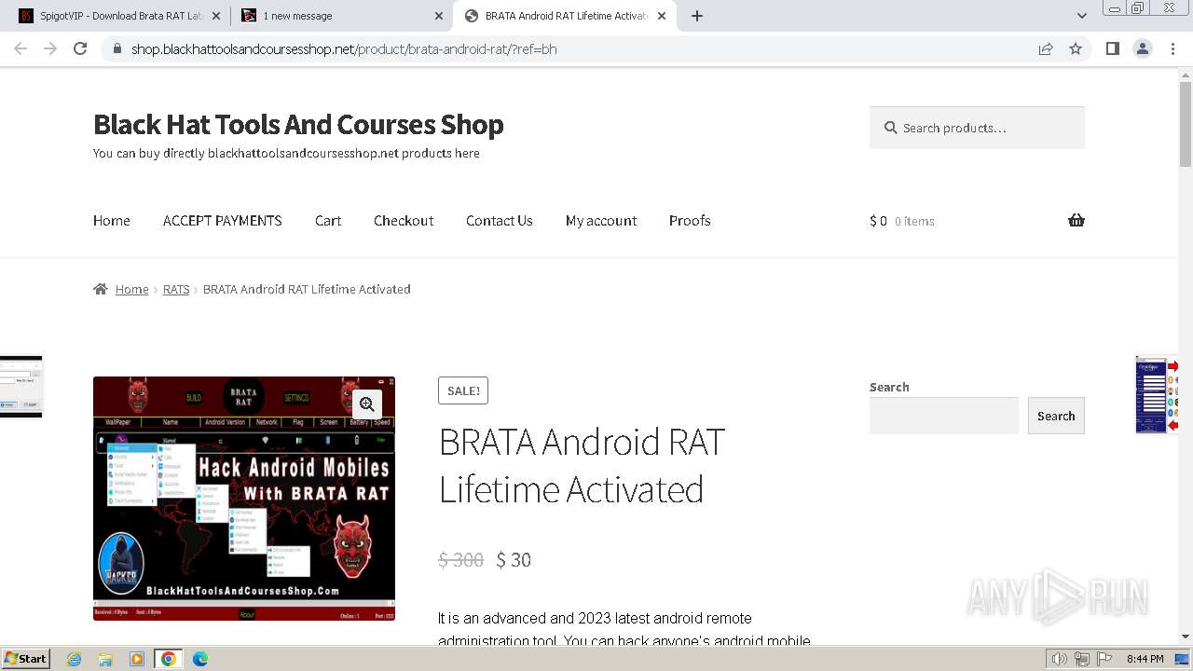Open the next product thumbnail on right edge
The height and width of the screenshot is (671, 1193).
coord(1157,395)
